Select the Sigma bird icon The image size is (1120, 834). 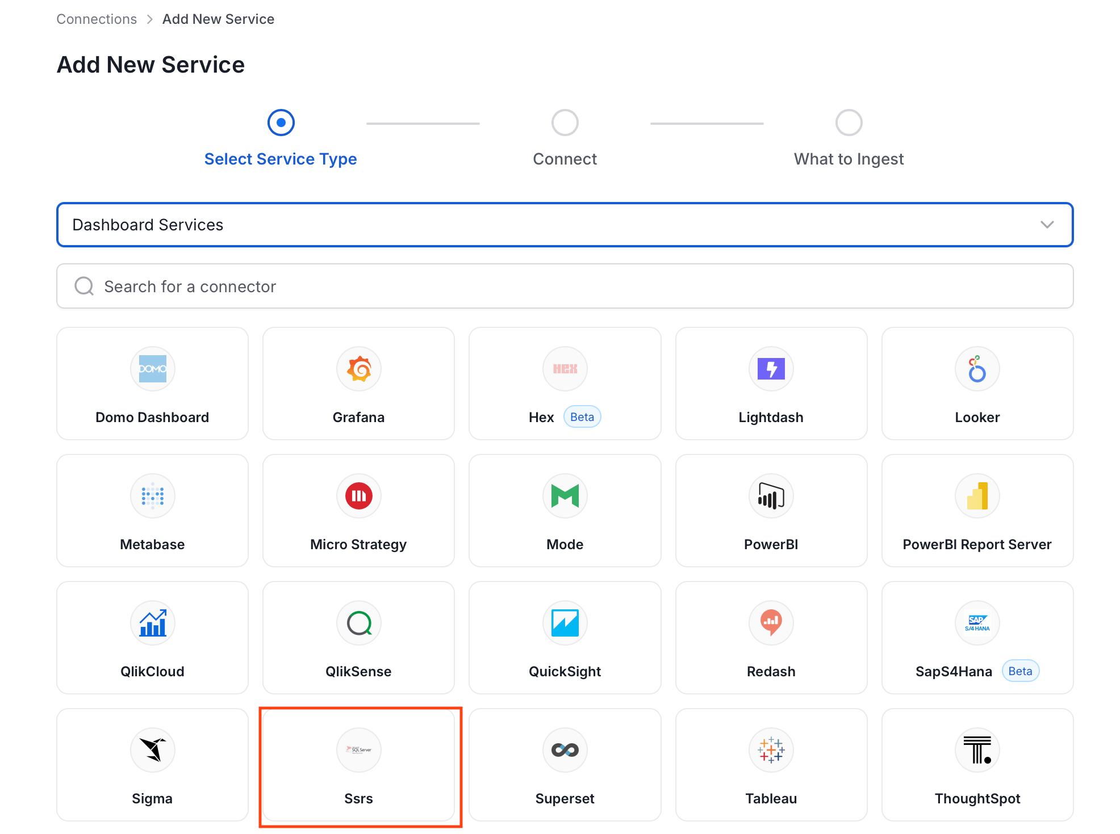(x=152, y=750)
